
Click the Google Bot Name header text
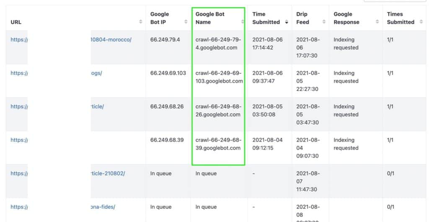[x=210, y=18]
